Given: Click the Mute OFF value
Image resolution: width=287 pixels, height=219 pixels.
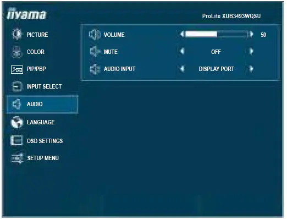Looking at the screenshot, I should 216,52.
